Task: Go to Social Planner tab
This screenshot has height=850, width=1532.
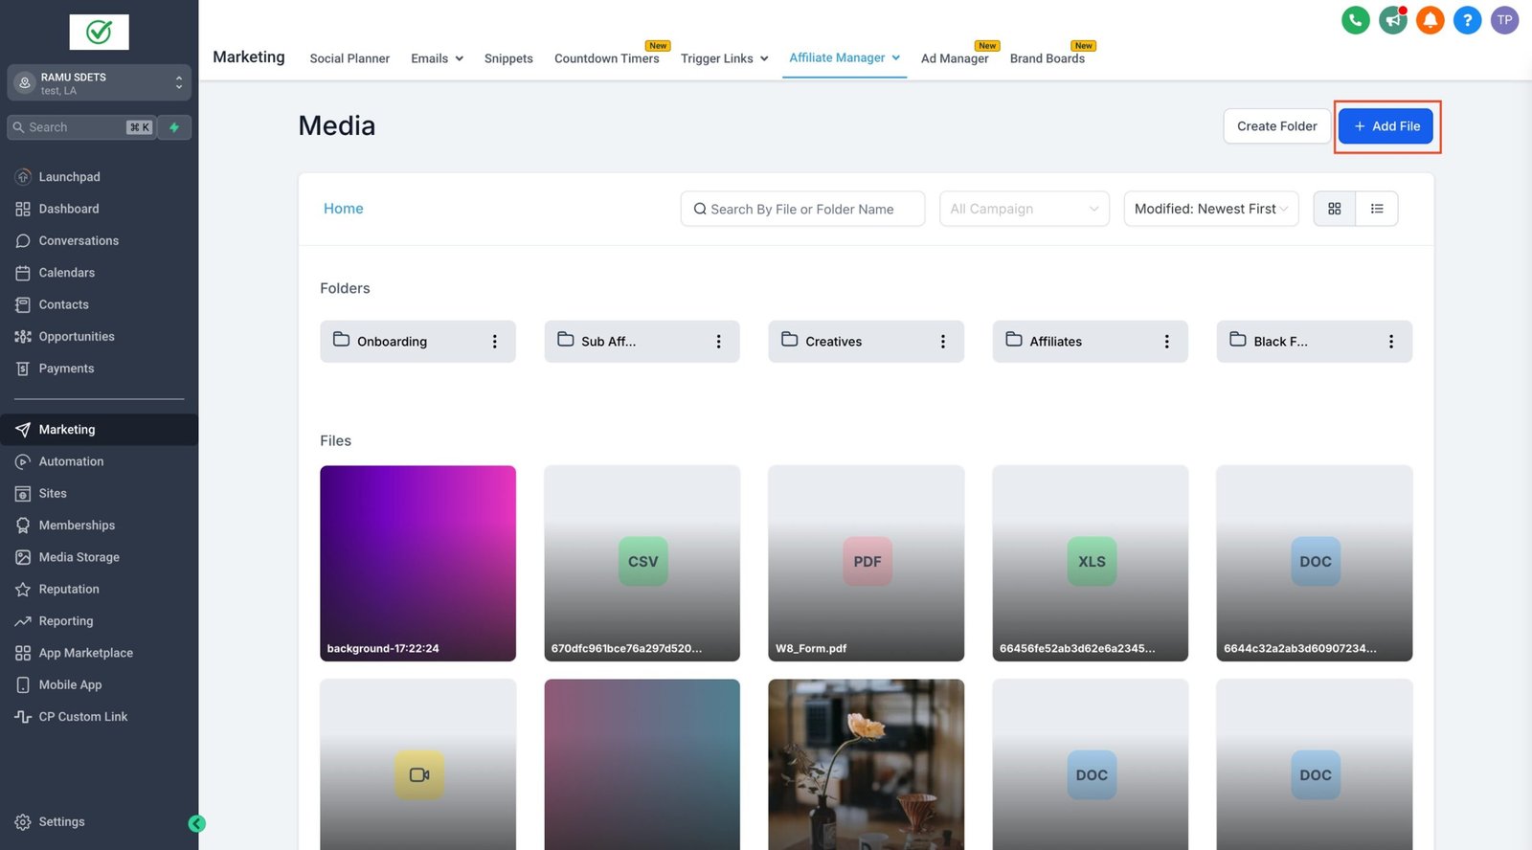Action: [x=349, y=58]
